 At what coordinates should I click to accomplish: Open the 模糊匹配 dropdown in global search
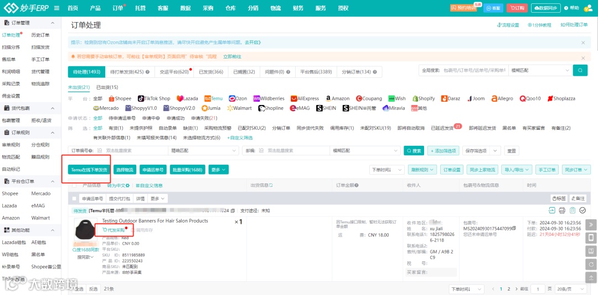pos(541,70)
